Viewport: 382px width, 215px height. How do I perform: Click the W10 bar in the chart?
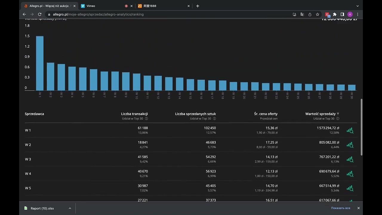click(136, 82)
